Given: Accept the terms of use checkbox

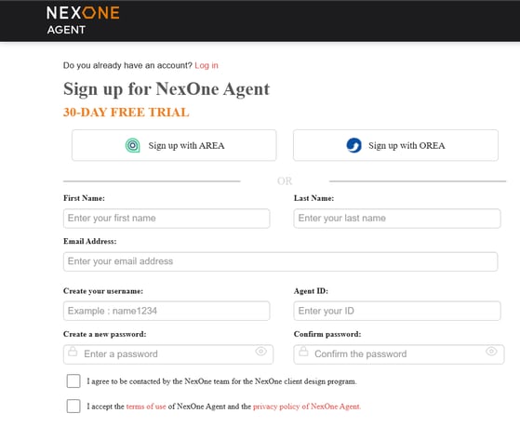Looking at the screenshot, I should tap(73, 407).
